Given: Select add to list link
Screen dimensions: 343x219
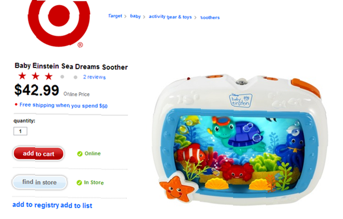Looking at the screenshot, I should point(76,205).
